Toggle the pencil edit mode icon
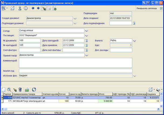 (44, 8)
